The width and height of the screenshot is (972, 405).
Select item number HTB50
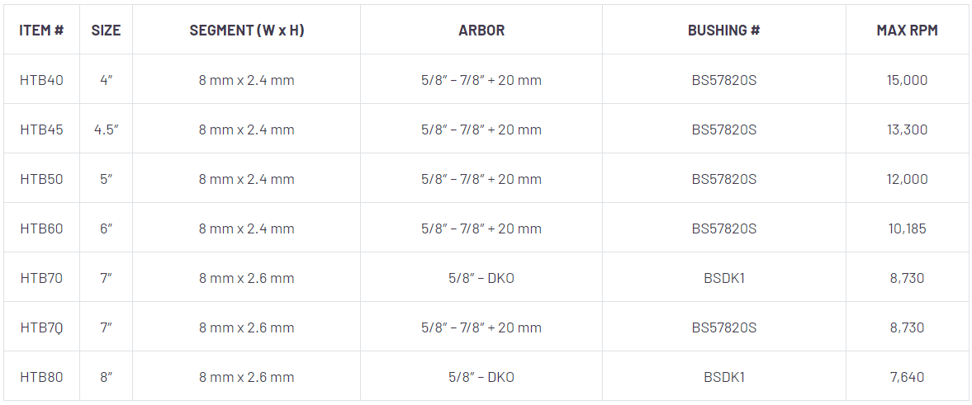point(41,179)
